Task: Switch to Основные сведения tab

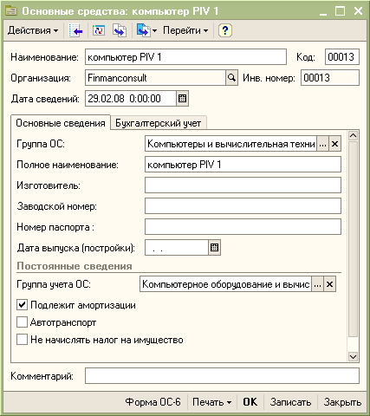Action: click(61, 123)
